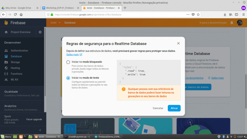The height and width of the screenshot is (139, 247).
Task: Click the page vertical scrollbar
Action: click(x=246, y=91)
